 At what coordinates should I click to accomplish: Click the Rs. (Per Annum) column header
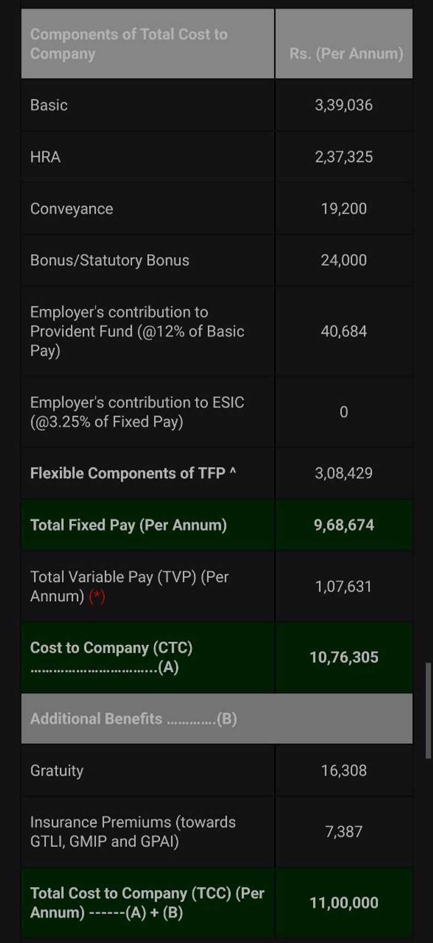click(x=346, y=54)
